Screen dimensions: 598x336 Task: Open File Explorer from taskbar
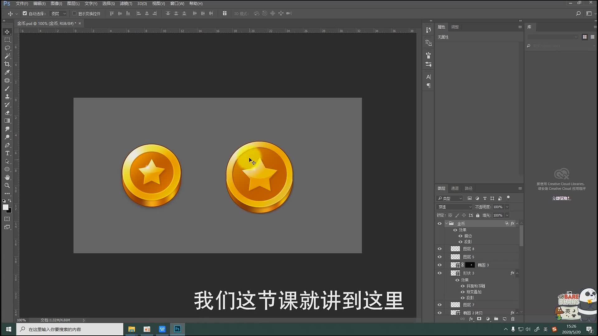(x=131, y=329)
